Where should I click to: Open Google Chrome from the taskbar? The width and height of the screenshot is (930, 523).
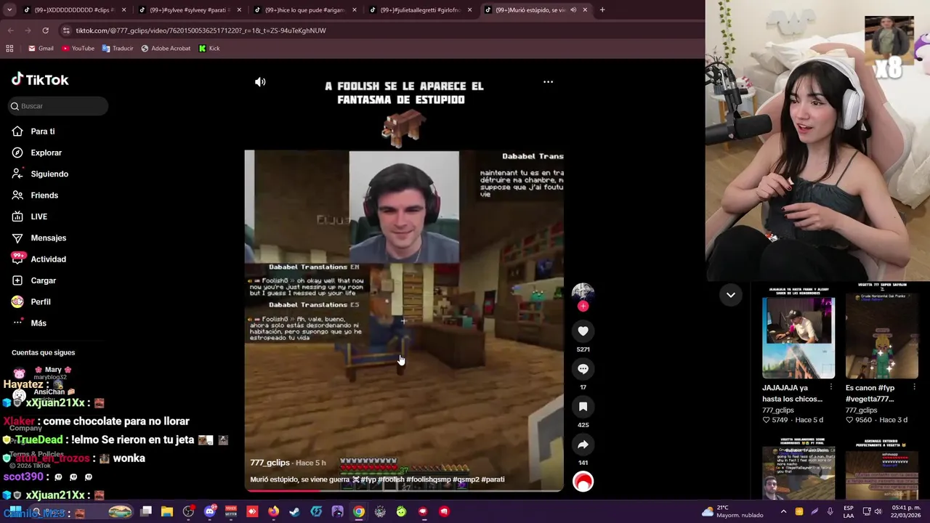(359, 512)
